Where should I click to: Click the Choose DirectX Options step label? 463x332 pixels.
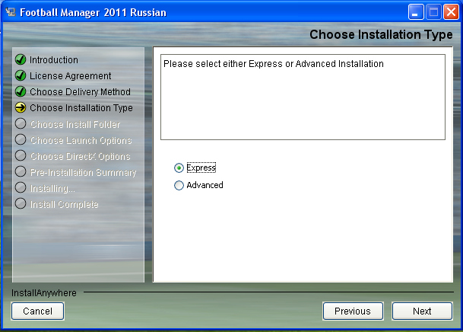point(81,156)
